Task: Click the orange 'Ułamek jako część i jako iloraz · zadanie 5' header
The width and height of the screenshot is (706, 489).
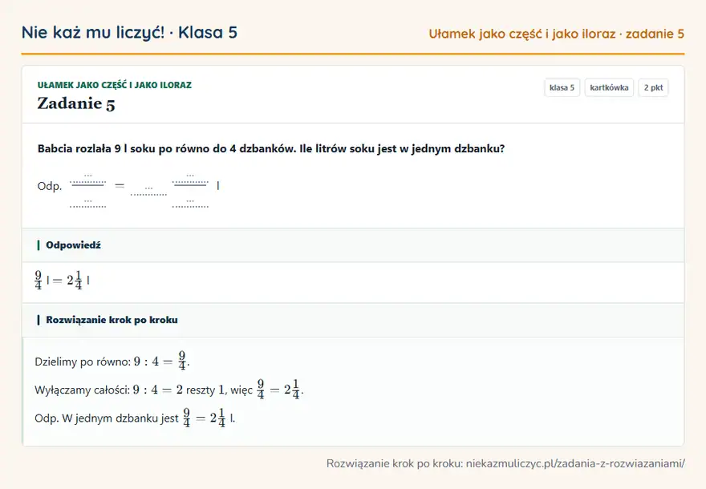Action: (556, 34)
